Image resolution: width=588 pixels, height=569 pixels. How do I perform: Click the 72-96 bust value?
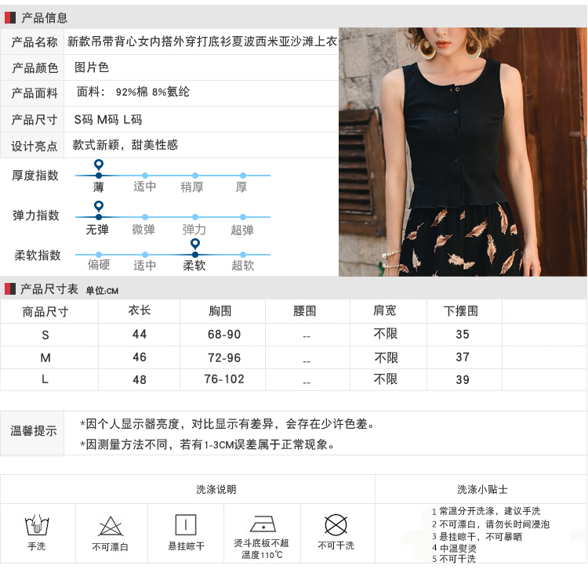coord(224,357)
